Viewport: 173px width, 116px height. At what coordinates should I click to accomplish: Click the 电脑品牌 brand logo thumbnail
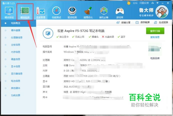pos(155,49)
